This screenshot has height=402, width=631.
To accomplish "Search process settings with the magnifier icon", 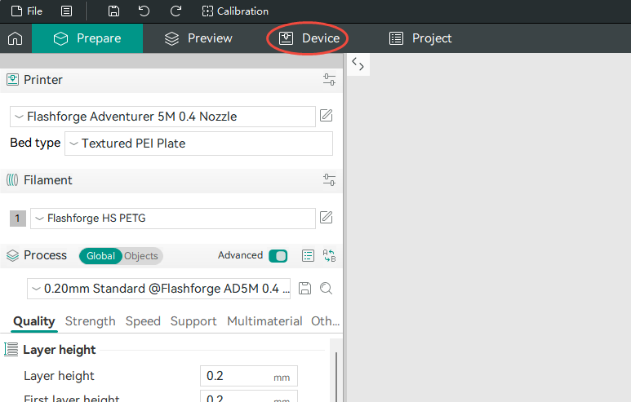I will [326, 288].
